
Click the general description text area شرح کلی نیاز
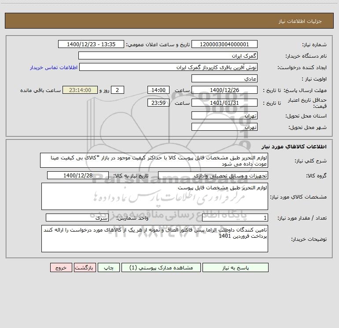click(154, 160)
